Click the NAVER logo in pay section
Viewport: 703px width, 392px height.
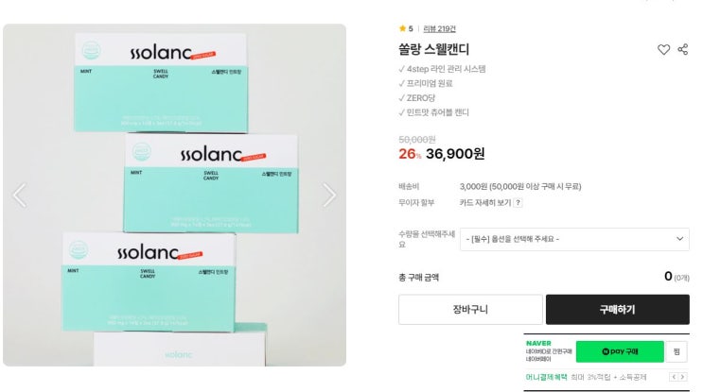538,343
